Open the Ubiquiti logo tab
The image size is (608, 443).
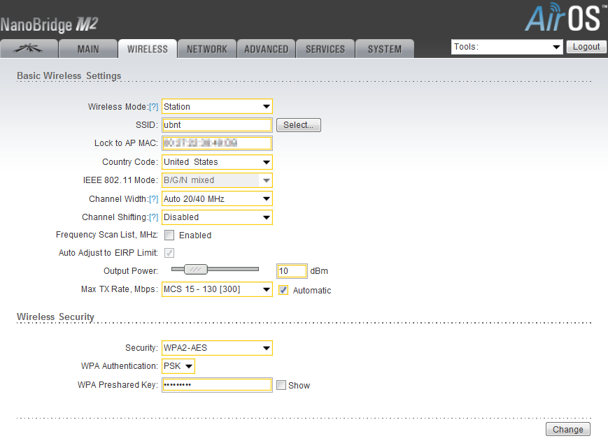[29, 49]
